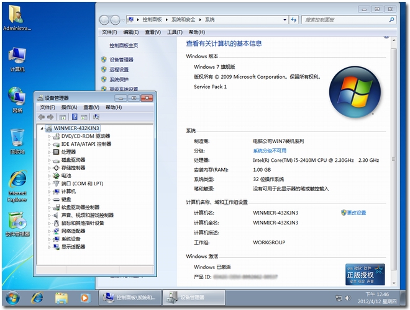Click 设备管理器 sidebar link
This screenshot has width=410, height=310.
point(121,60)
